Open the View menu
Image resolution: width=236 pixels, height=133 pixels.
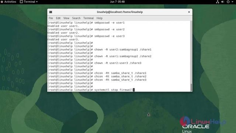point(66,18)
